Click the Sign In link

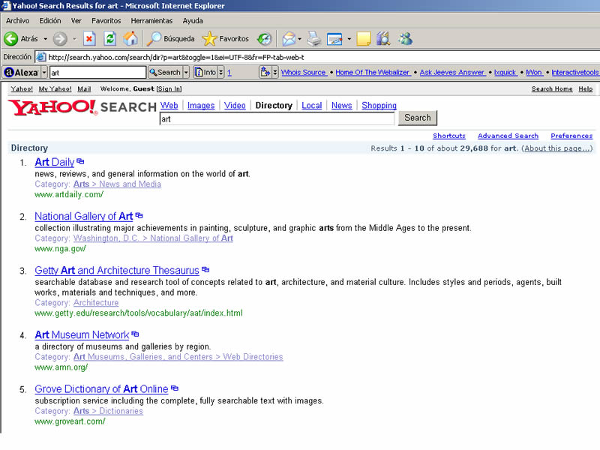169,88
